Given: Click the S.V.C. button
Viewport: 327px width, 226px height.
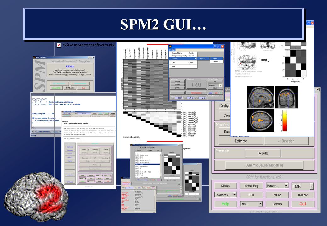Looking at the screenshot, I should 177,88.
